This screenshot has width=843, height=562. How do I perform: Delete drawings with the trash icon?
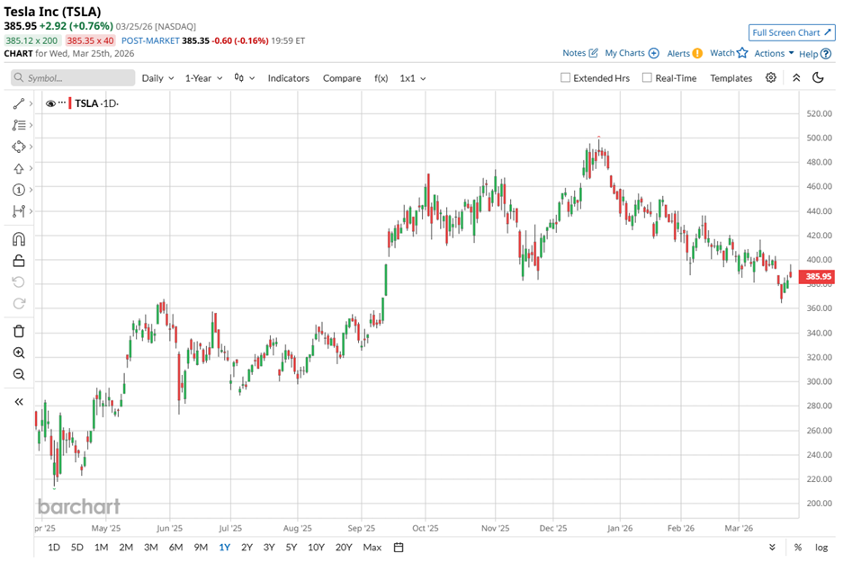click(x=18, y=332)
